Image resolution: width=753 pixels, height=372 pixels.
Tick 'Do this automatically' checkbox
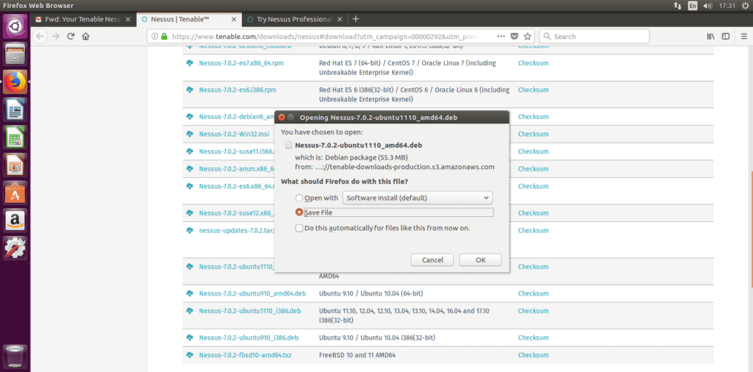click(x=299, y=228)
